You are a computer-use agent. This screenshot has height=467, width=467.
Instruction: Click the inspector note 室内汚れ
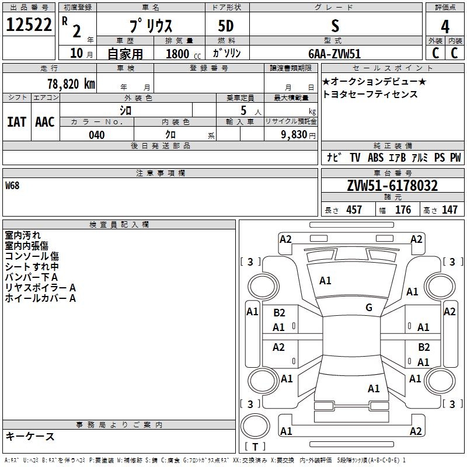tap(23, 235)
